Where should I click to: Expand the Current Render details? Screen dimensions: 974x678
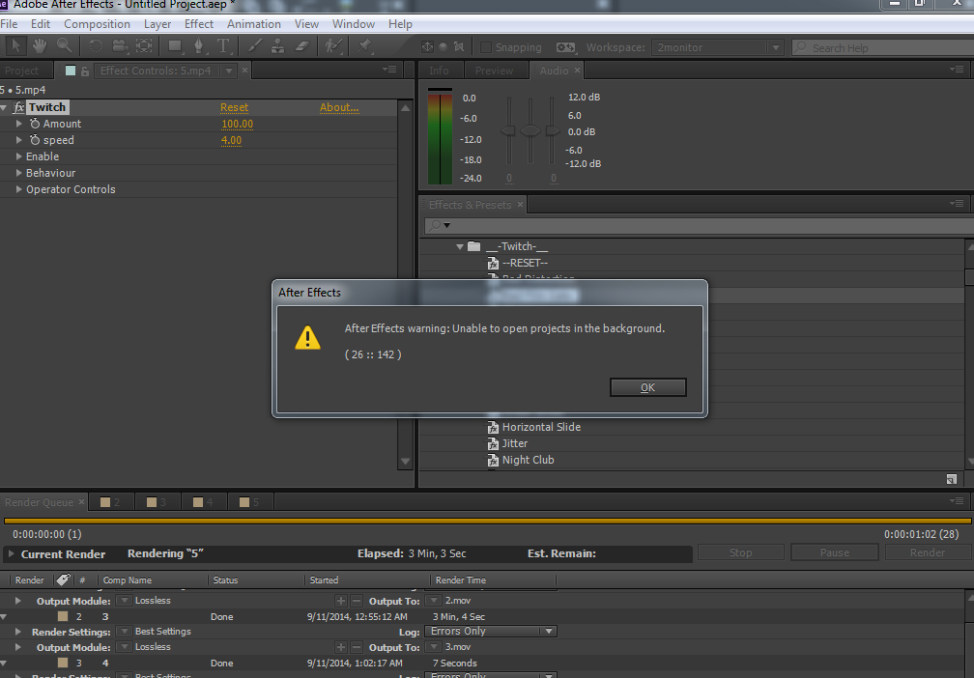click(11, 553)
